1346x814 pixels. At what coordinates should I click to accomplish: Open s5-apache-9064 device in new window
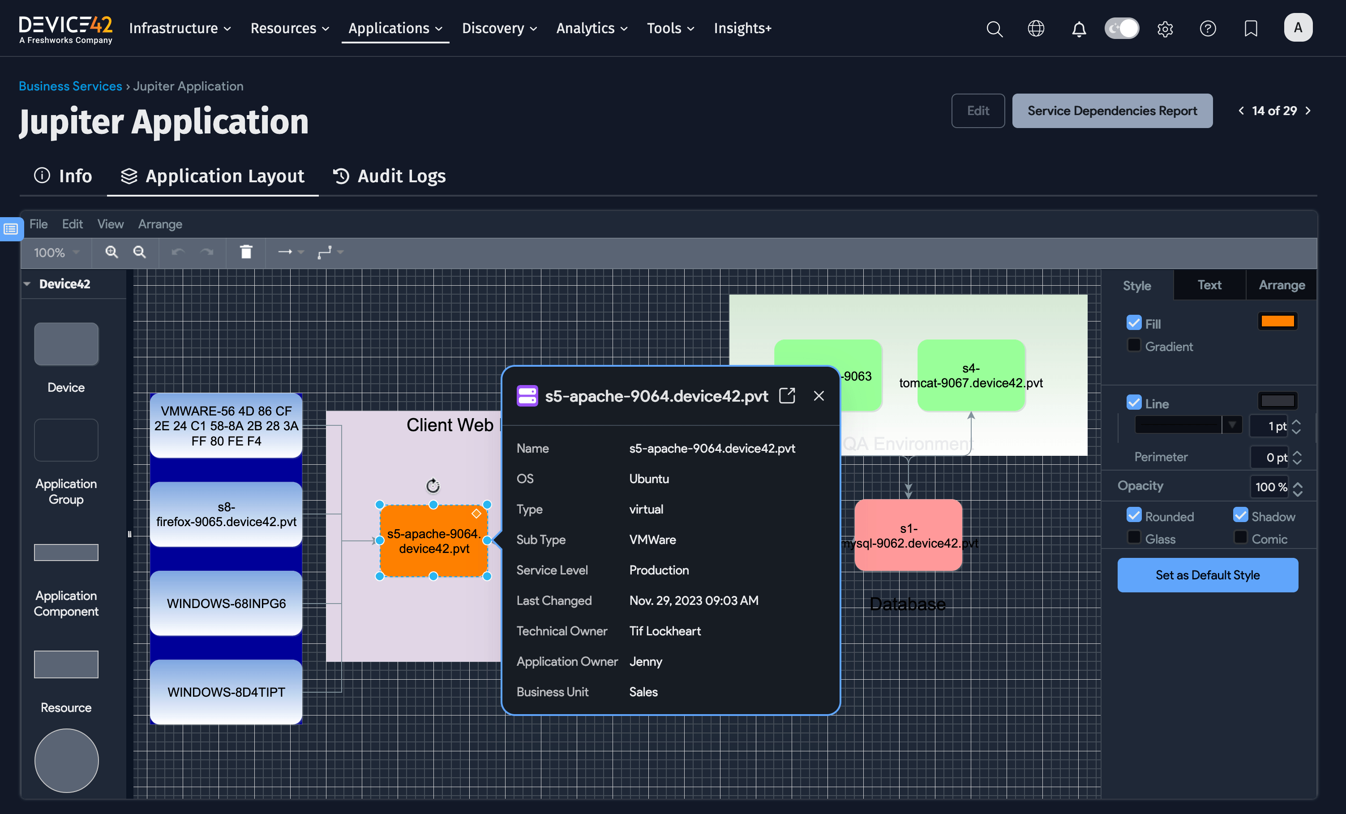[787, 395]
